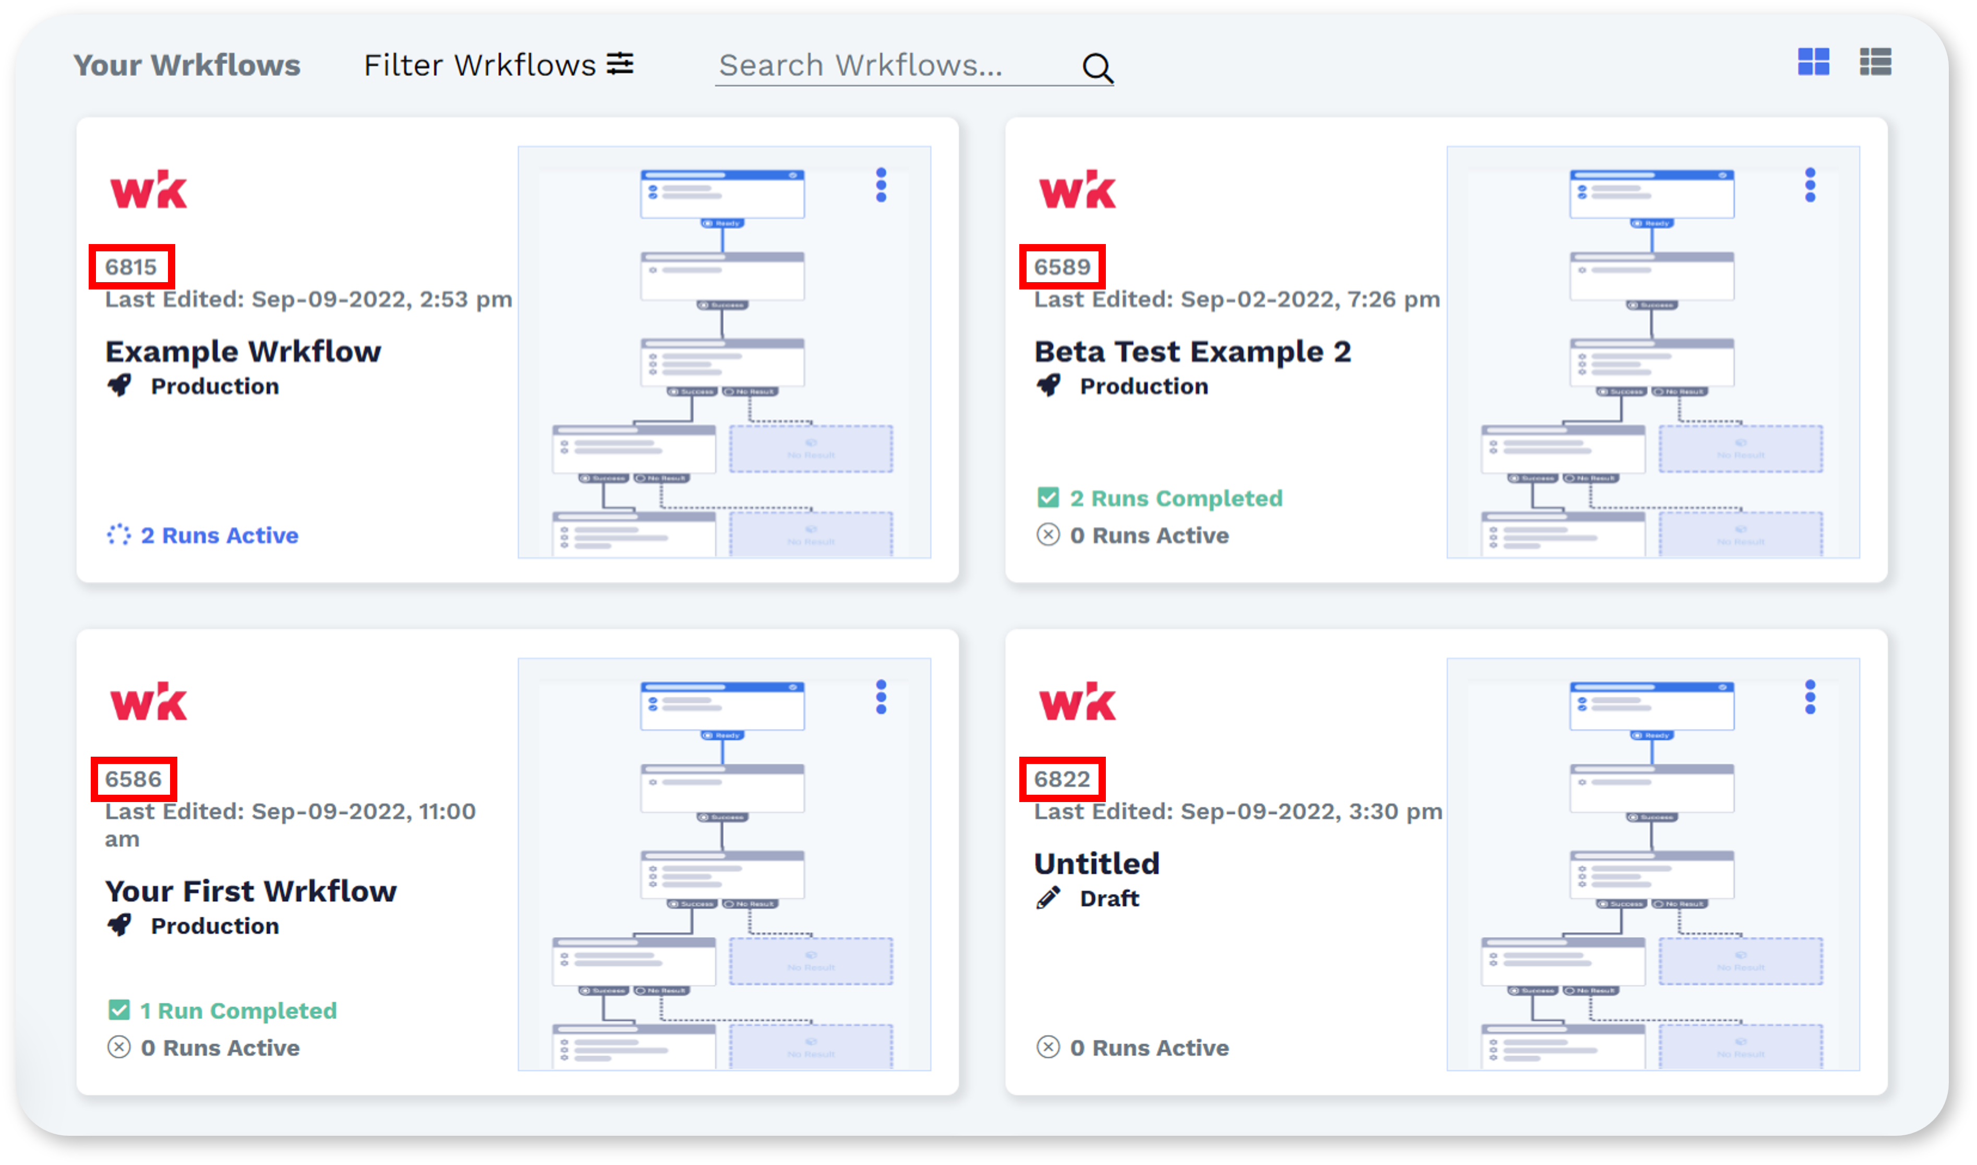
Task: Open three-dot menu for Your First Wrkflow
Action: coord(881,697)
